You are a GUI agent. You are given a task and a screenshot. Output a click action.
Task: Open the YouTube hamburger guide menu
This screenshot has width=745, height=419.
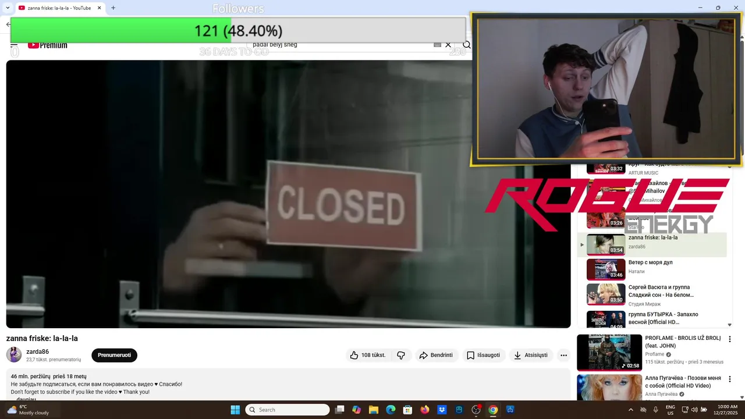click(14, 45)
